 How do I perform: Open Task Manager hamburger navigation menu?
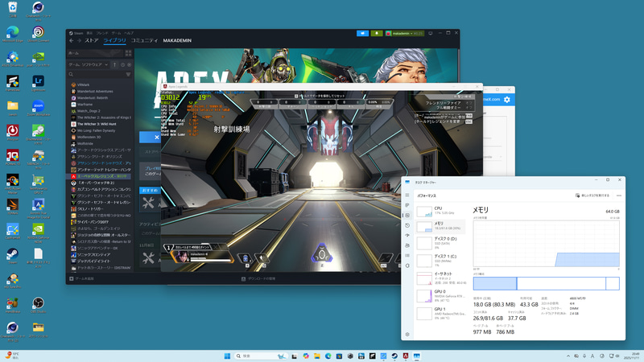pyautogui.click(x=407, y=195)
